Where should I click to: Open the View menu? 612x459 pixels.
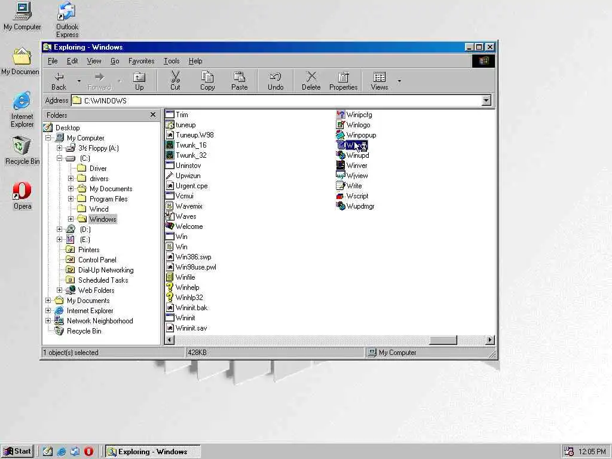click(94, 61)
